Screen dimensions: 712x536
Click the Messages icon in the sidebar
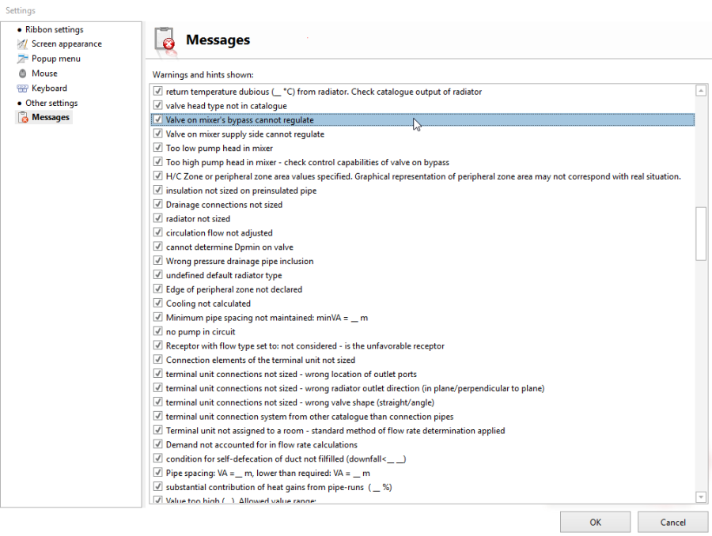[x=22, y=118]
